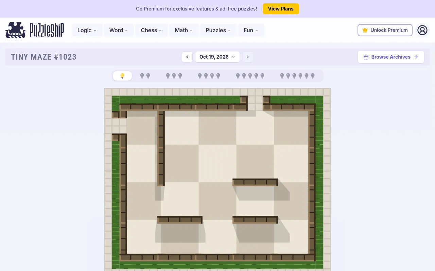The width and height of the screenshot is (435, 271).
Task: Click the Puzzleship logo
Action: pyautogui.click(x=35, y=30)
